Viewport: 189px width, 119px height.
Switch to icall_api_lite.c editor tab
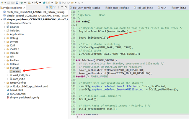143,8
